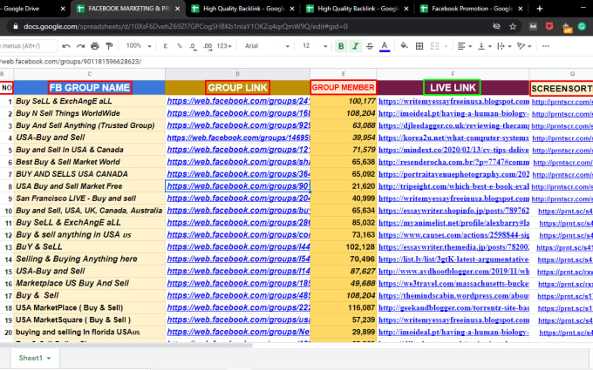Select cell 'Marketplace US Buy And Sell'
593x370 pixels.
point(90,283)
